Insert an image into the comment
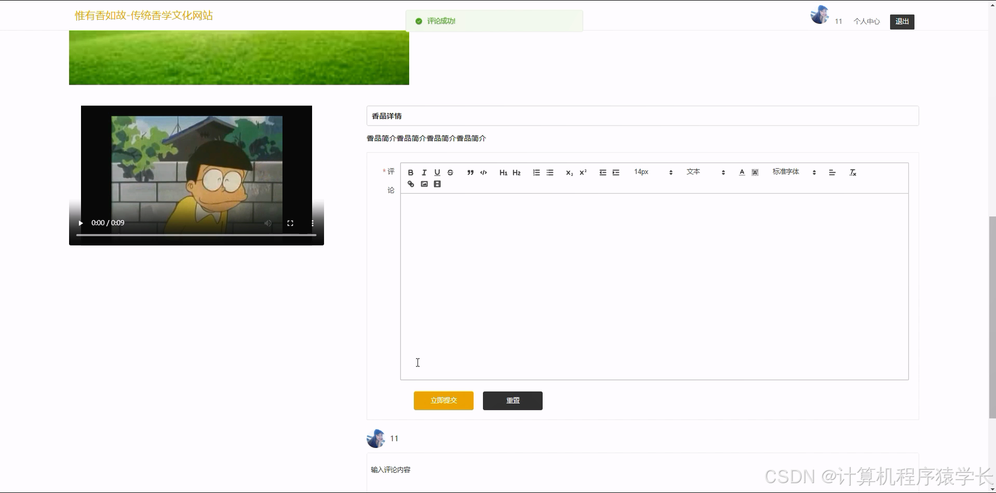 pyautogui.click(x=424, y=184)
